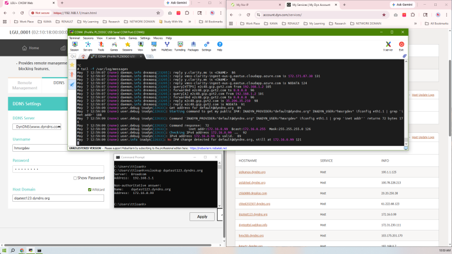Open the Terminal menu in MobaXterm
This screenshot has width=452, height=254.
click(x=74, y=38)
